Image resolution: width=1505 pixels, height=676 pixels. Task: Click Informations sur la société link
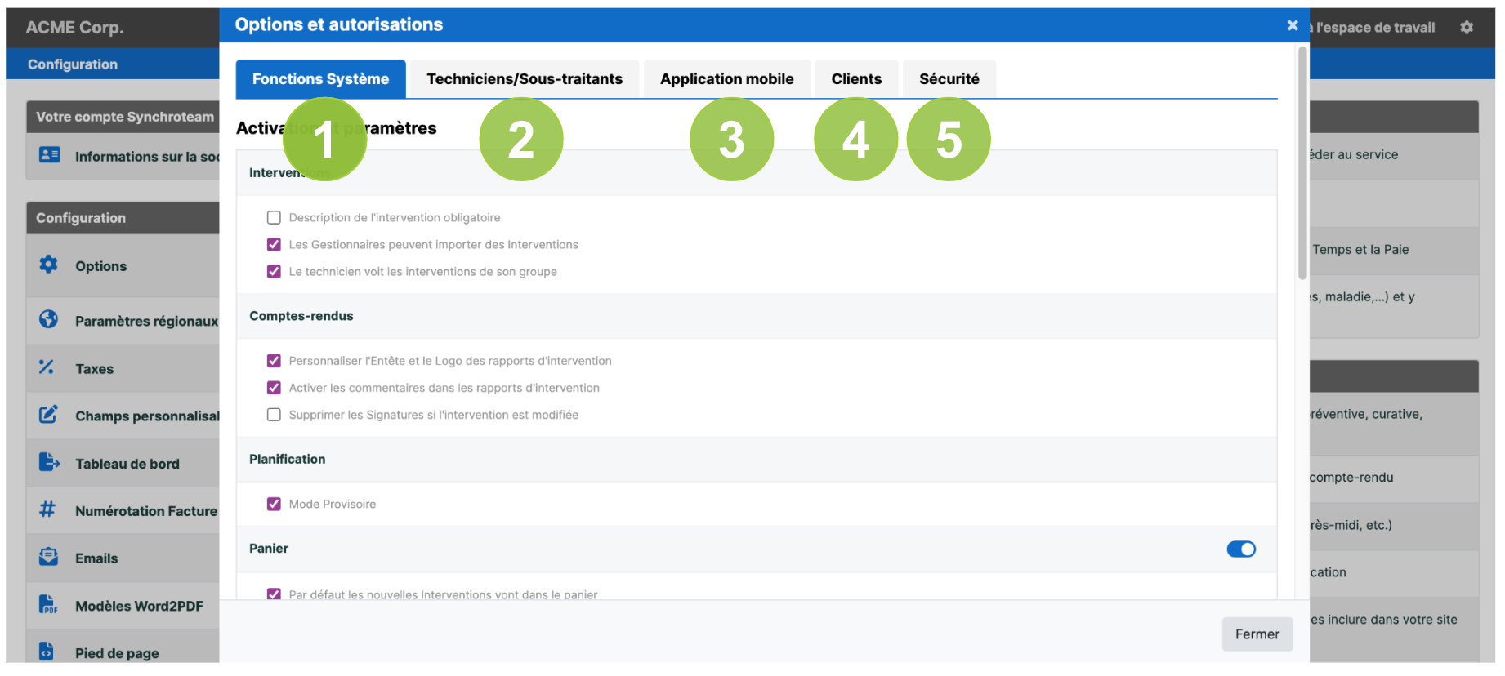point(147,157)
